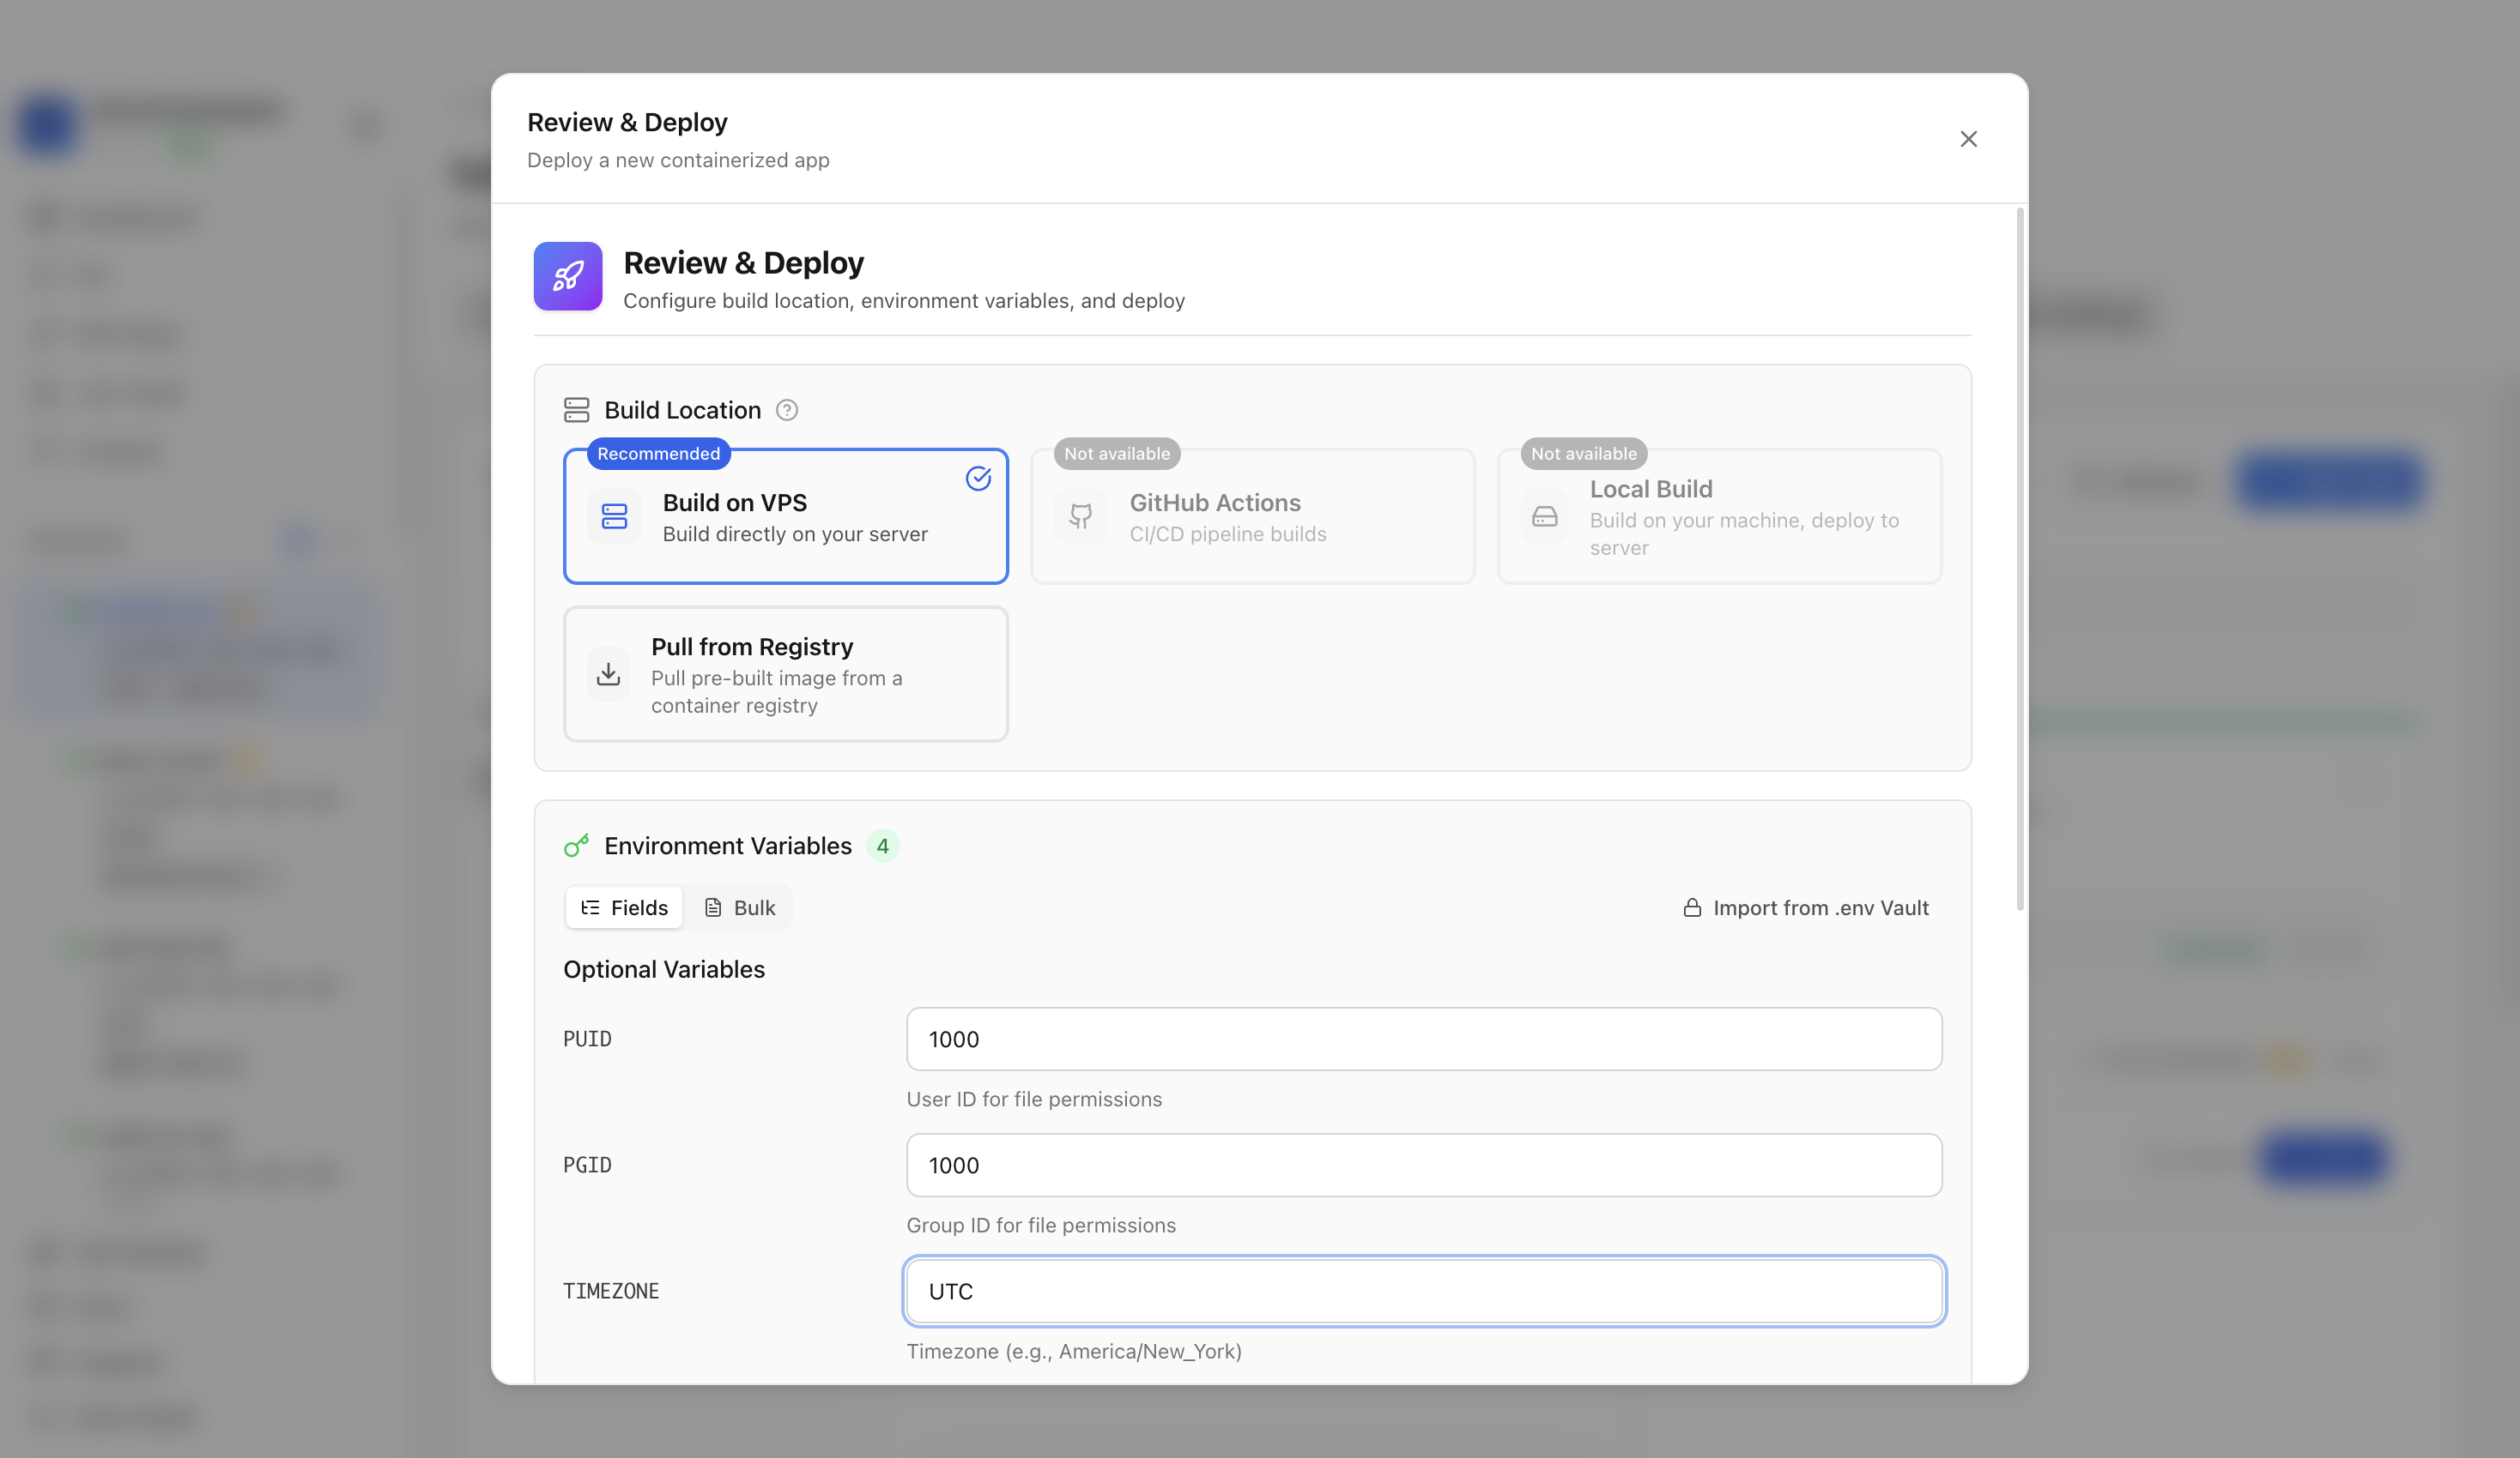Click the Deploy a new containerized app subtitle
Screen dimensions: 2520x1458
(678, 160)
